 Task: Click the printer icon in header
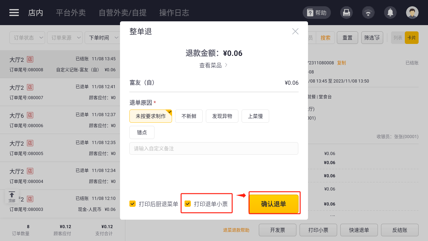pos(347,13)
